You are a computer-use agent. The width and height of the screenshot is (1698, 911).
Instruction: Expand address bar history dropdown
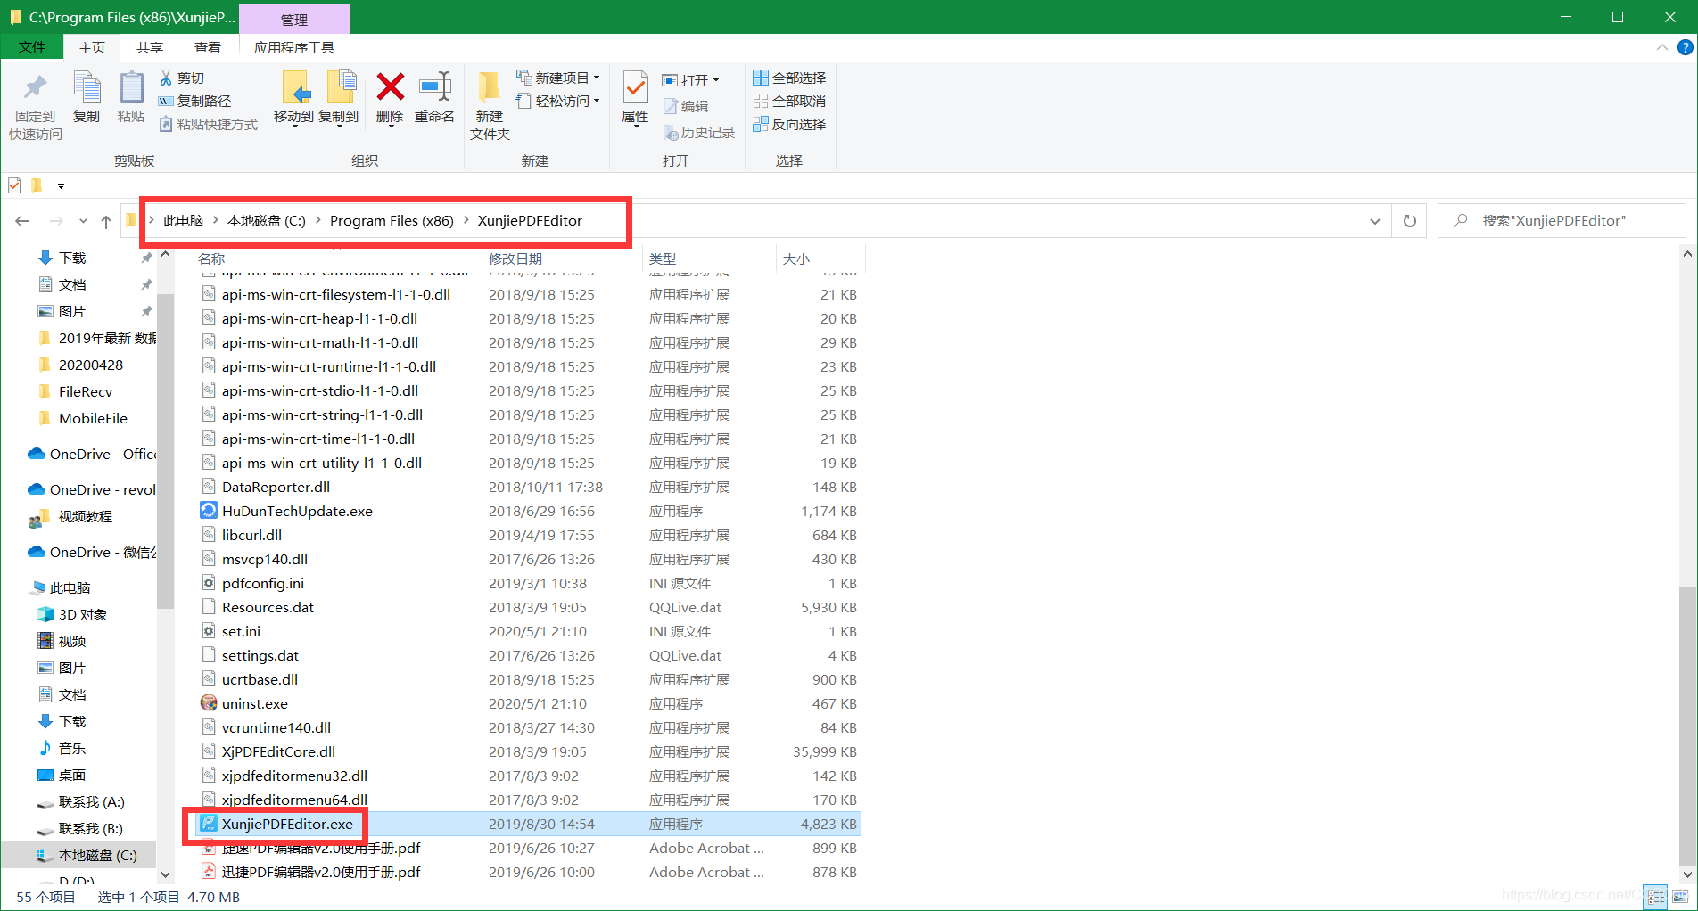pos(1375,221)
